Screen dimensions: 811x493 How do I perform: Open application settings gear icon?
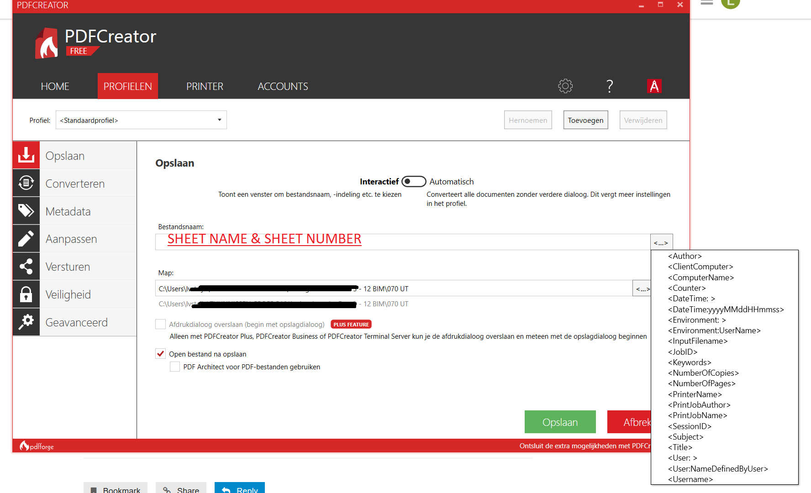click(565, 86)
